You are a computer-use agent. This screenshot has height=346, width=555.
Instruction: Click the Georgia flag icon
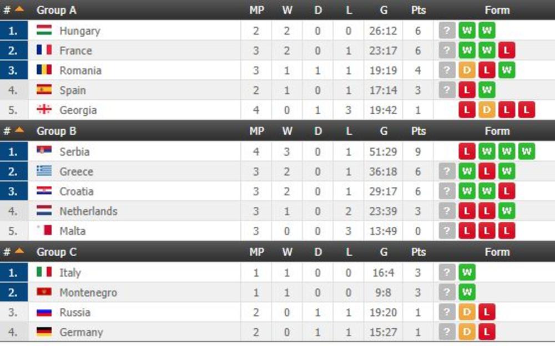[44, 110]
